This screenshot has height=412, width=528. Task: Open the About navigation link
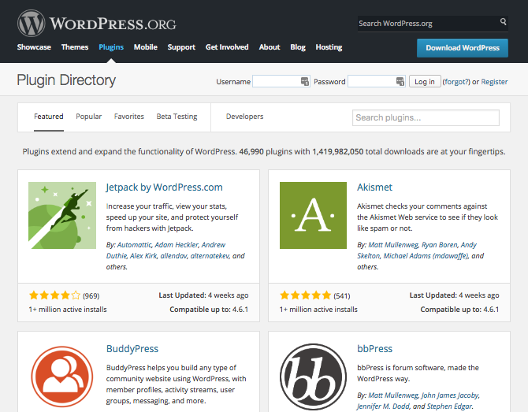270,47
